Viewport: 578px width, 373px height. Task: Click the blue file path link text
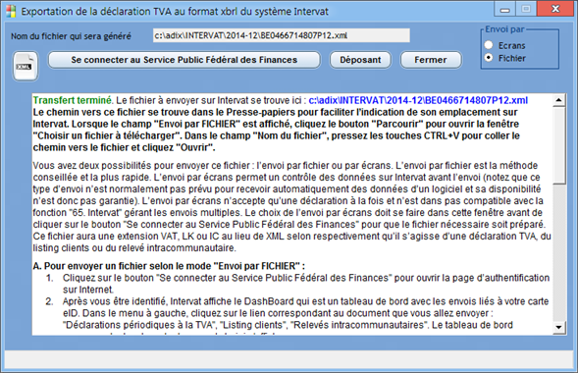(418, 100)
